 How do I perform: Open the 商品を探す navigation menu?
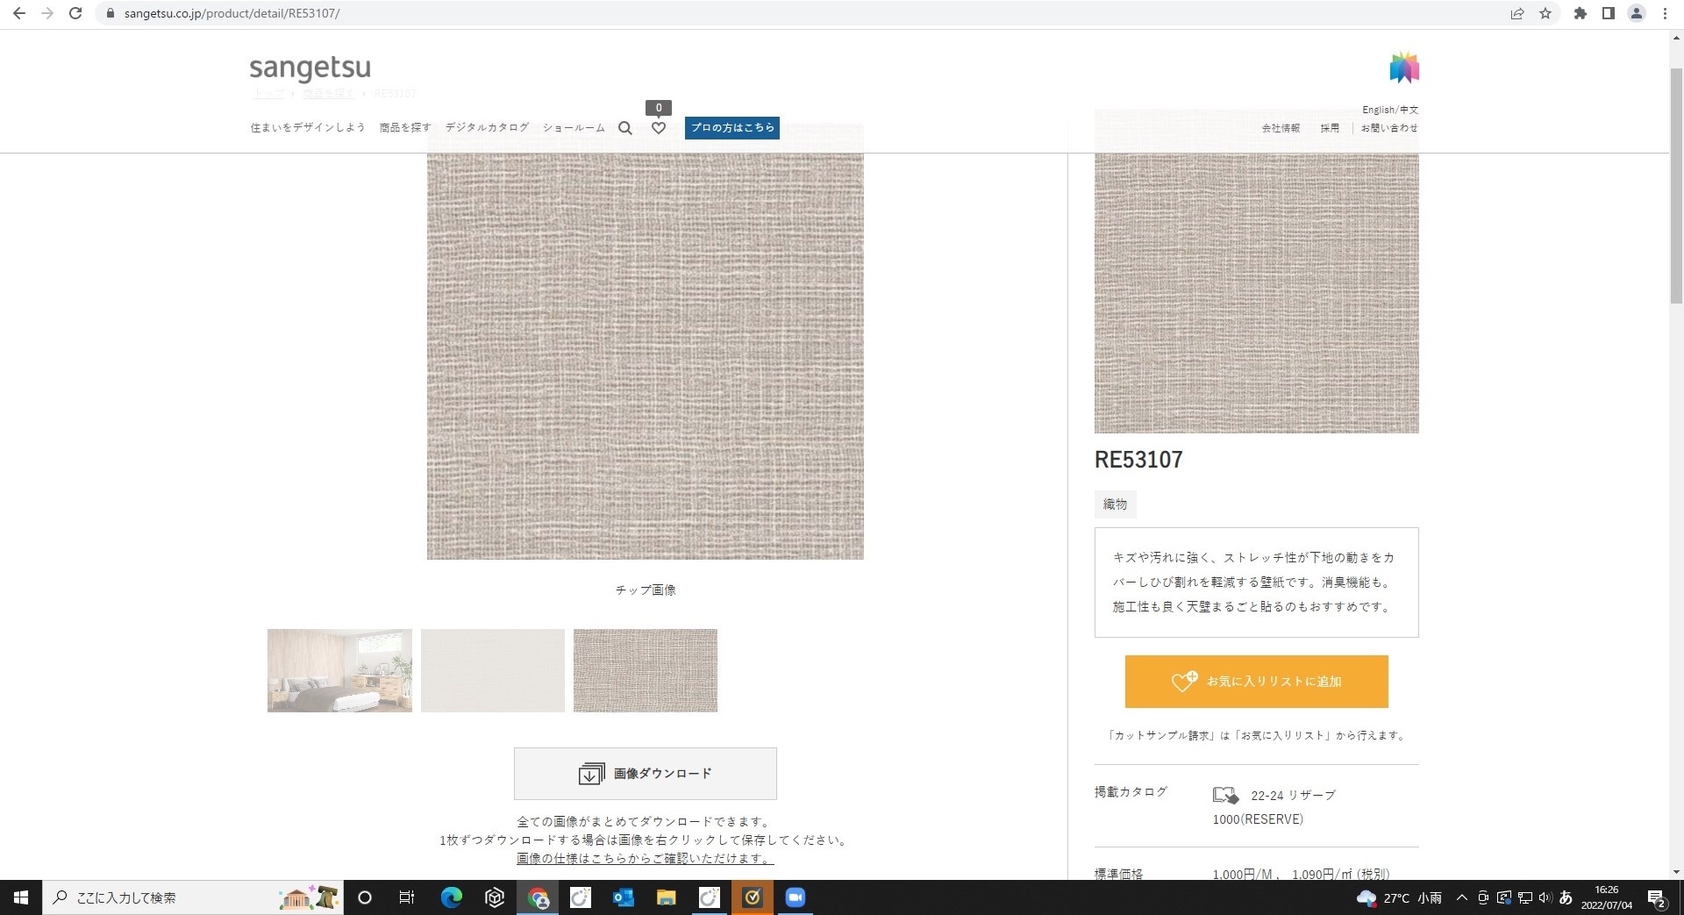(404, 128)
